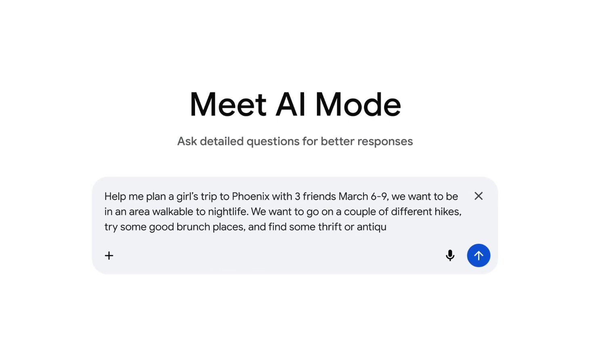Clear the typed query with the X icon
The image size is (592, 348).
(x=479, y=196)
